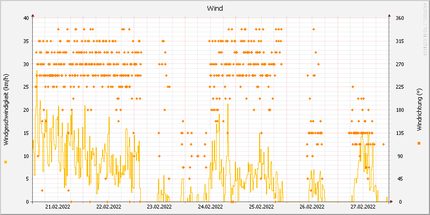Click the Windgeschwindigkeit (km/h) axis label

tap(6, 110)
